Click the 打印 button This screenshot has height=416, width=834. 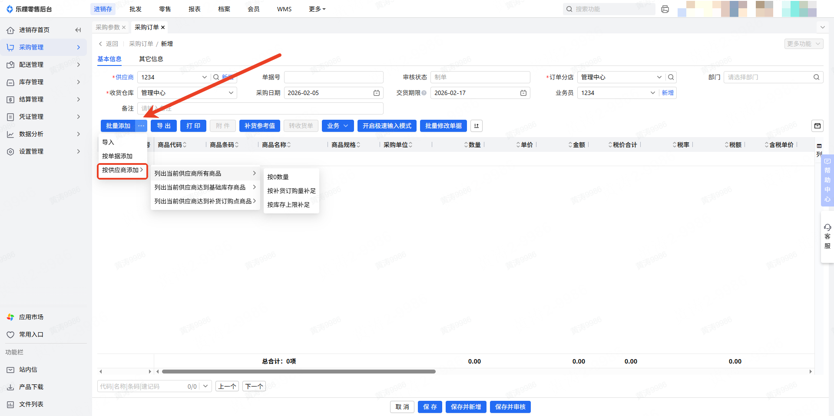[x=193, y=126]
